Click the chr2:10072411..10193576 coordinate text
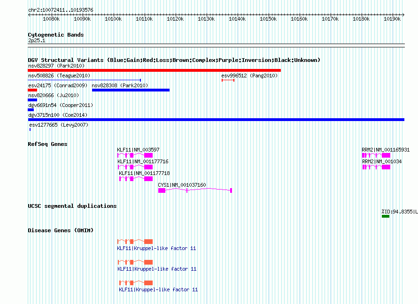This screenshot has height=304, width=418. [61, 10]
